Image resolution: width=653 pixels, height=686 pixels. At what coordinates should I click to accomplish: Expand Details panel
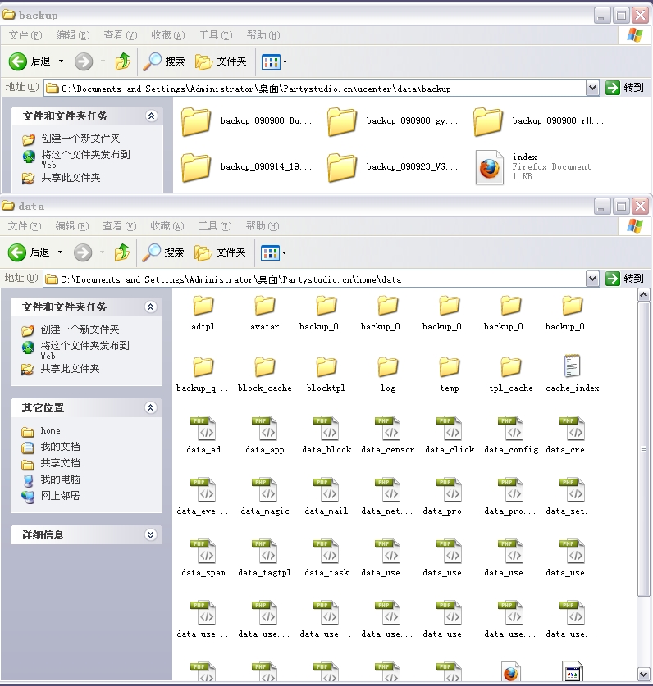click(x=150, y=534)
